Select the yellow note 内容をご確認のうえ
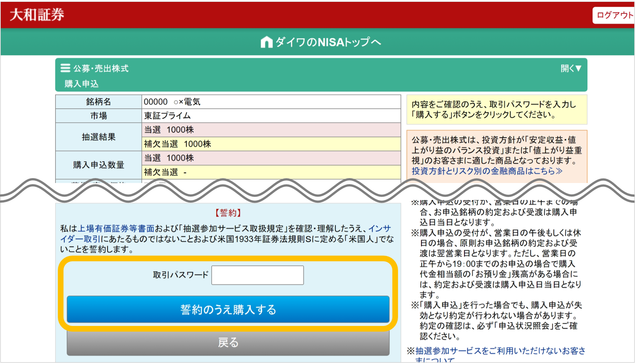This screenshot has width=635, height=363. click(x=497, y=110)
